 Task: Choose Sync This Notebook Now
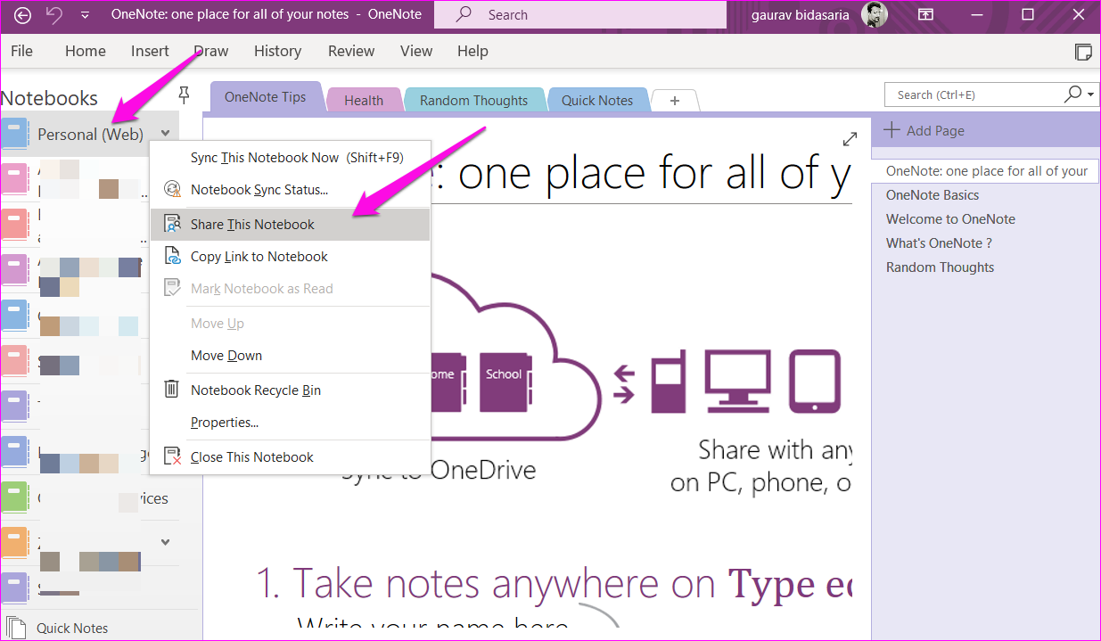pyautogui.click(x=290, y=158)
